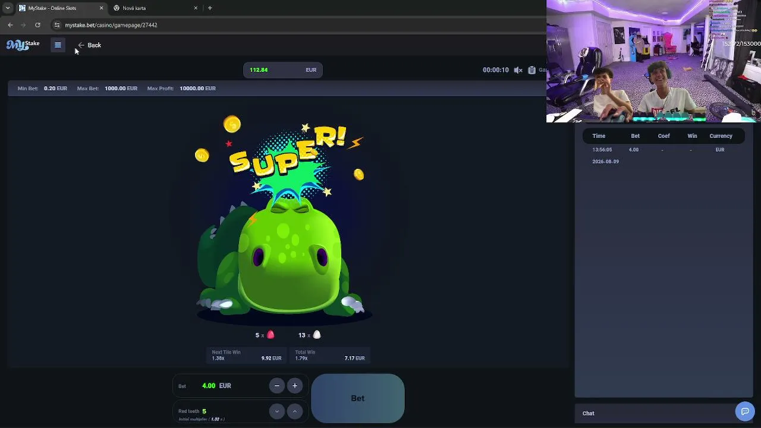Click the Time column header
This screenshot has height=428, width=761.
(x=599, y=136)
